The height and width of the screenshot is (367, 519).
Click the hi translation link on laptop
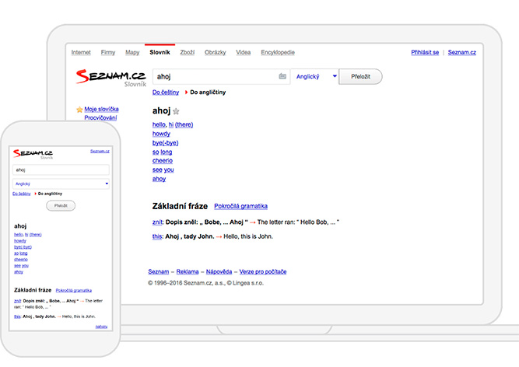point(170,124)
